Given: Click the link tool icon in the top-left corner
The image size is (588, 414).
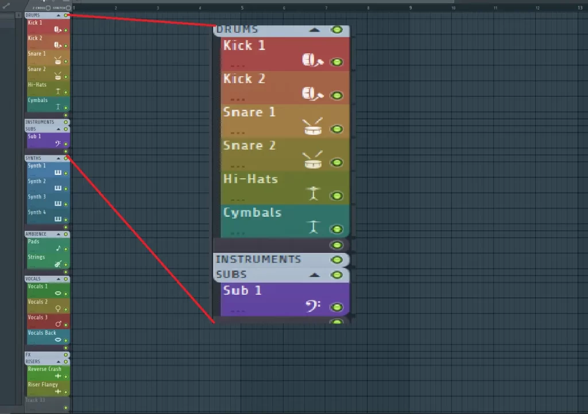Looking at the screenshot, I should coord(6,5).
